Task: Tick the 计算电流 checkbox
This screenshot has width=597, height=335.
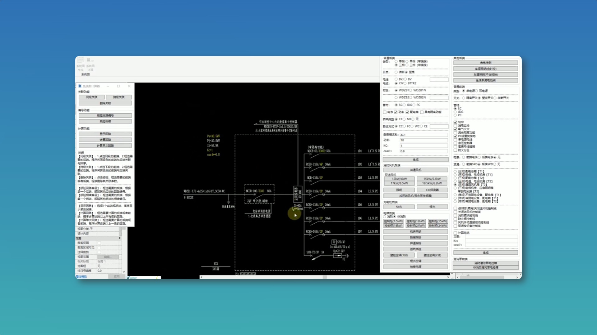Action: (x=456, y=233)
